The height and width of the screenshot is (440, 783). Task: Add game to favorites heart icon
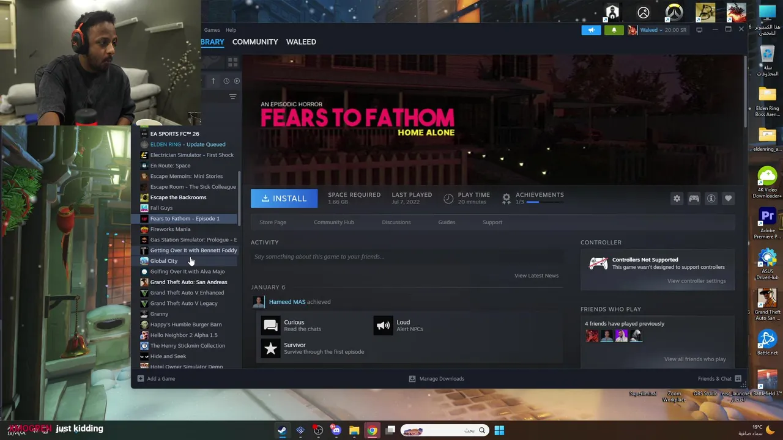[x=728, y=199]
